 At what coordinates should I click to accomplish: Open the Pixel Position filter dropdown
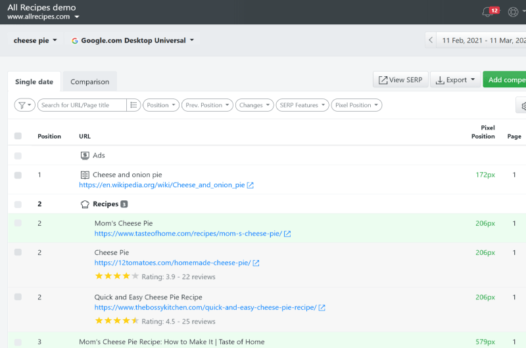[356, 105]
